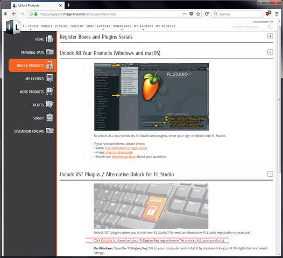The width and height of the screenshot is (283, 258).
Task: Click Tickets icon in sidebar
Action: (49, 104)
